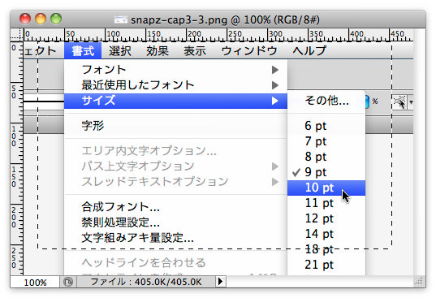Screen dimensions: 436x298
Task: Open the ウィンドウ menu
Action: [x=249, y=51]
